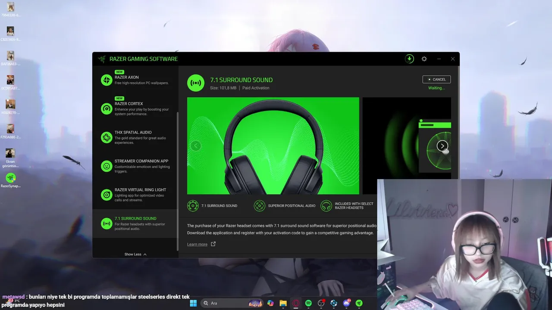Click the Included With Select Razer Headsets icon
This screenshot has height=310, width=552.
click(326, 206)
